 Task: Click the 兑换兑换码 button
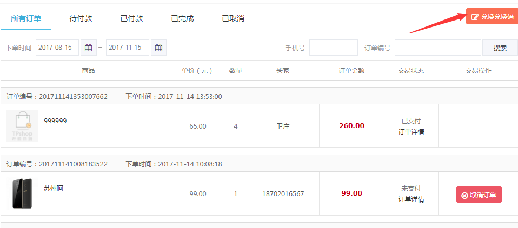tap(492, 17)
